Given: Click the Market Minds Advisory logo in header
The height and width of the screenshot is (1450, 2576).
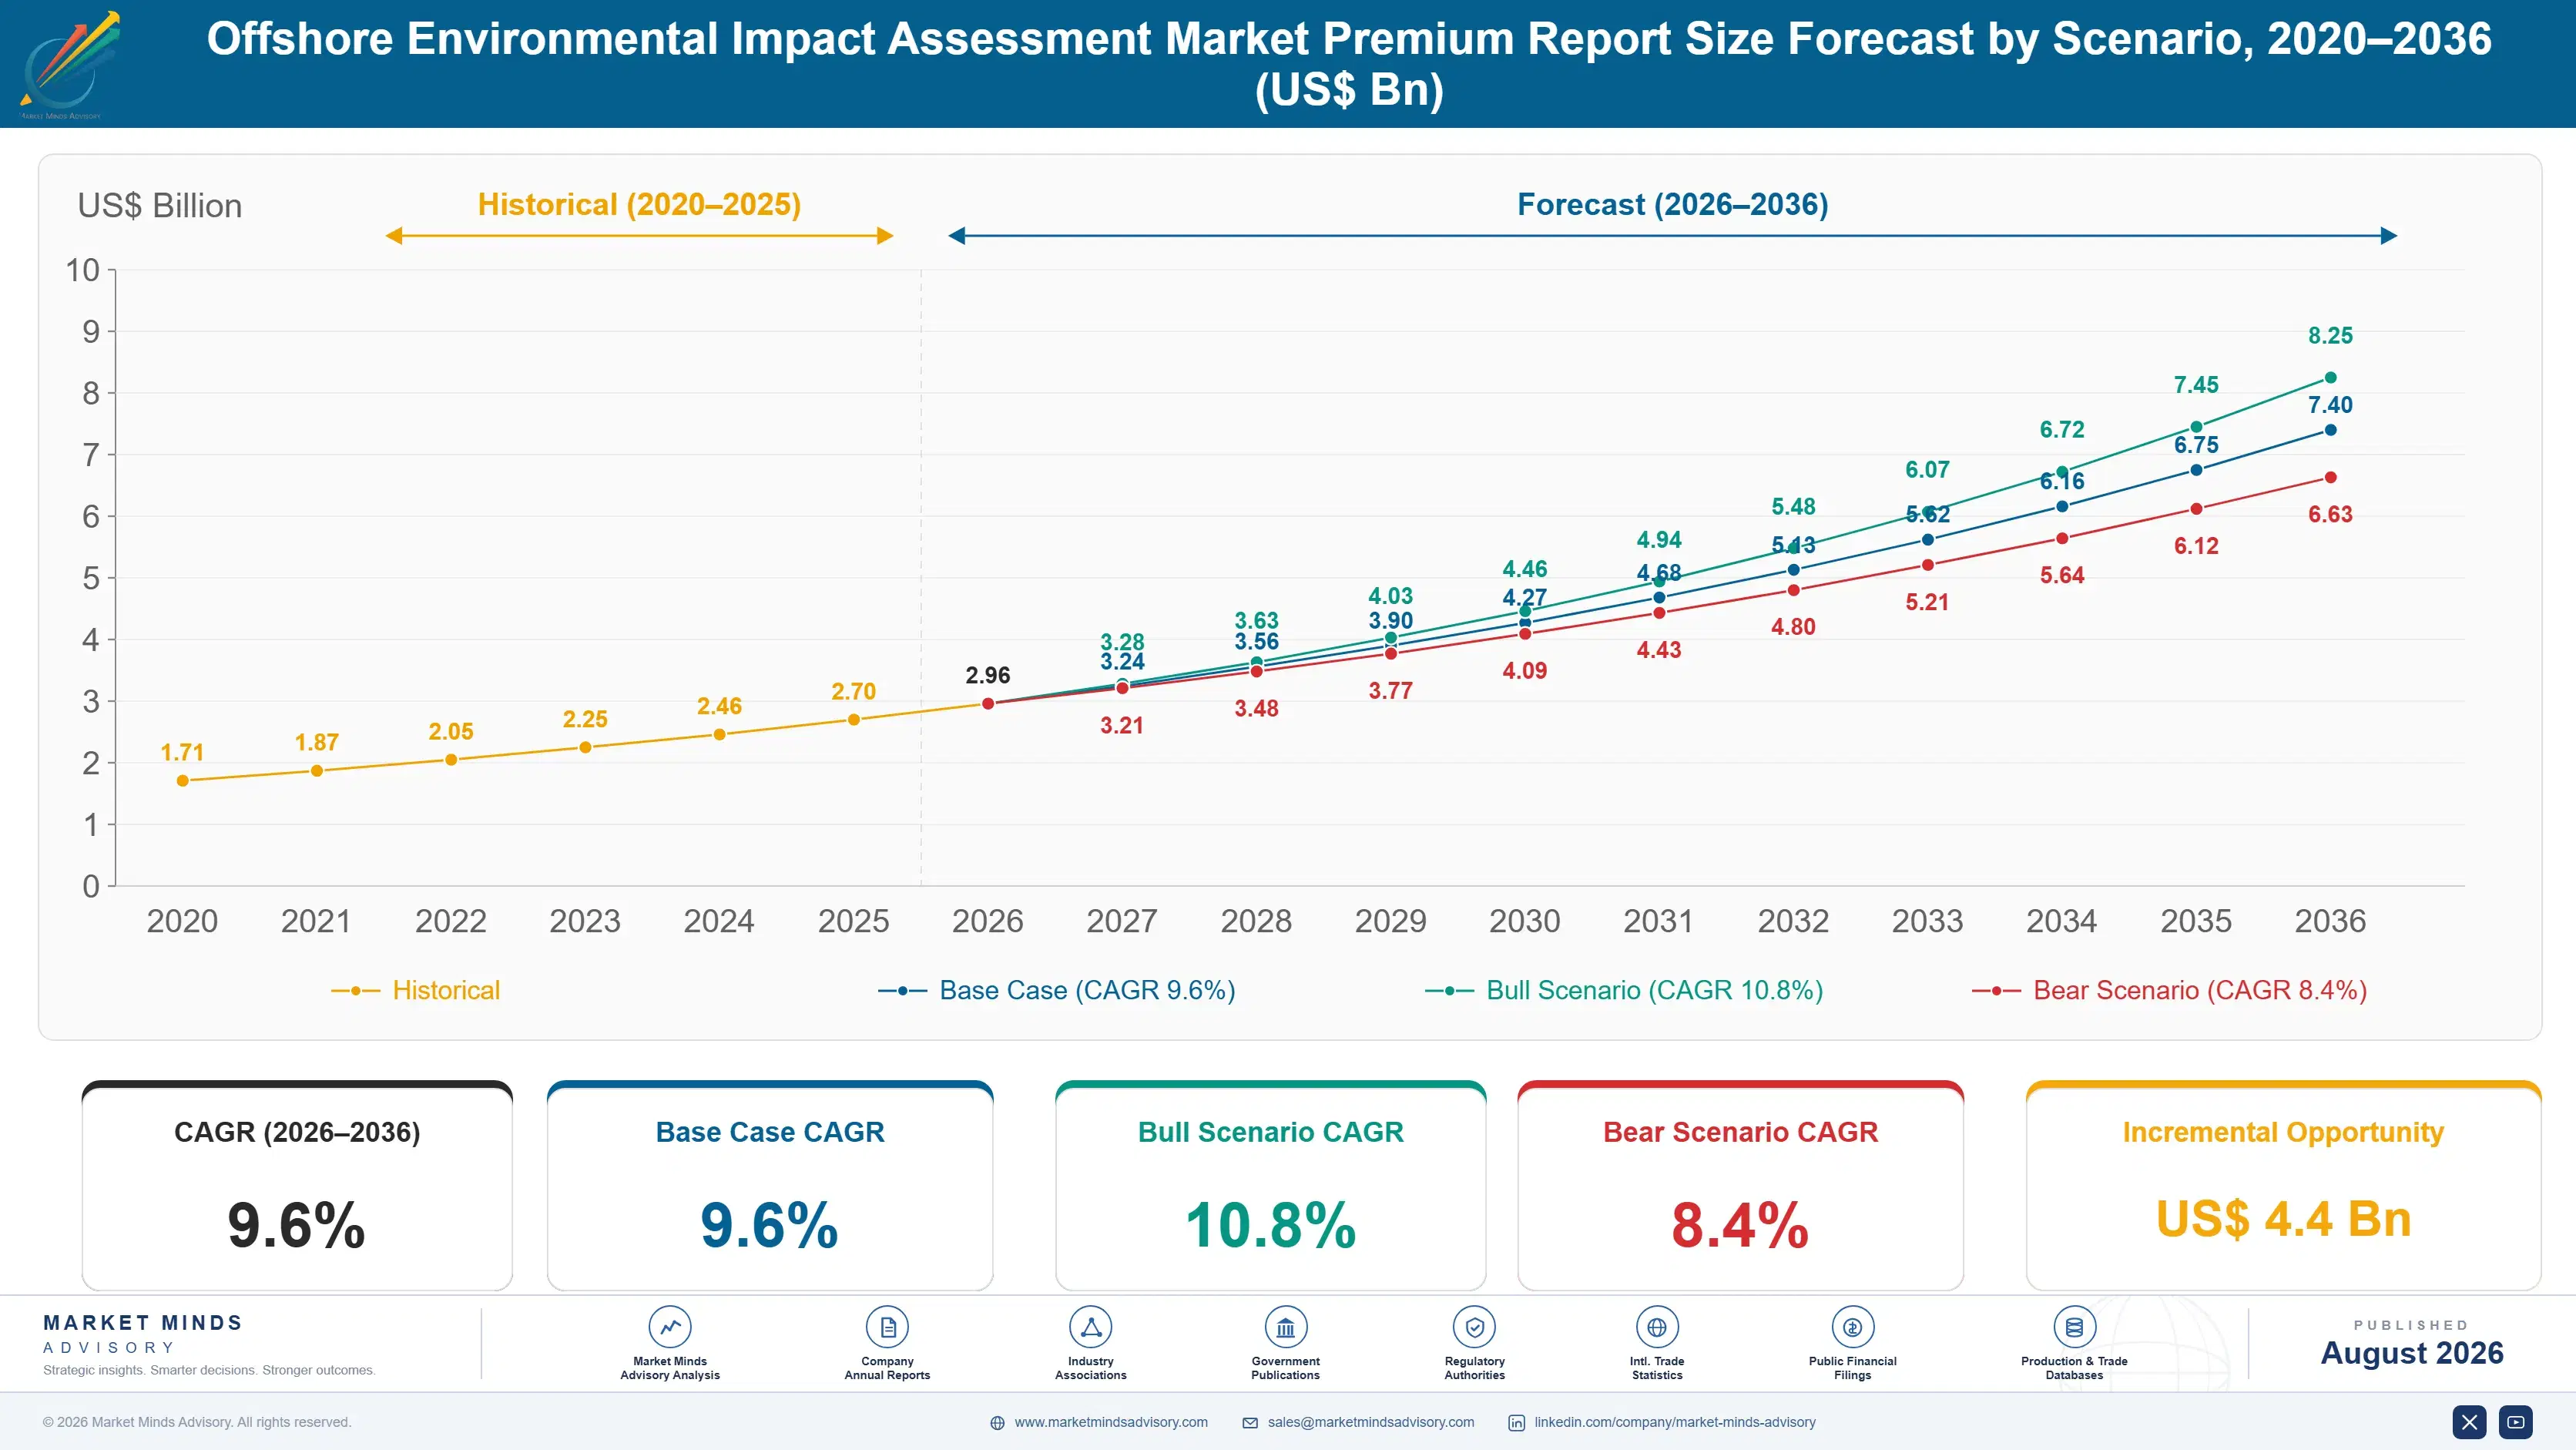Looking at the screenshot, I should 70,65.
